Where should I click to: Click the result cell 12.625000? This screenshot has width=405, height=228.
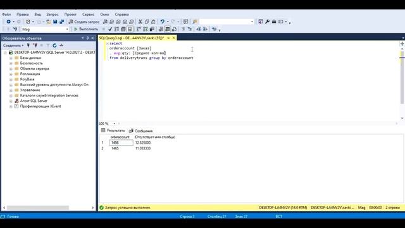pyautogui.click(x=143, y=142)
